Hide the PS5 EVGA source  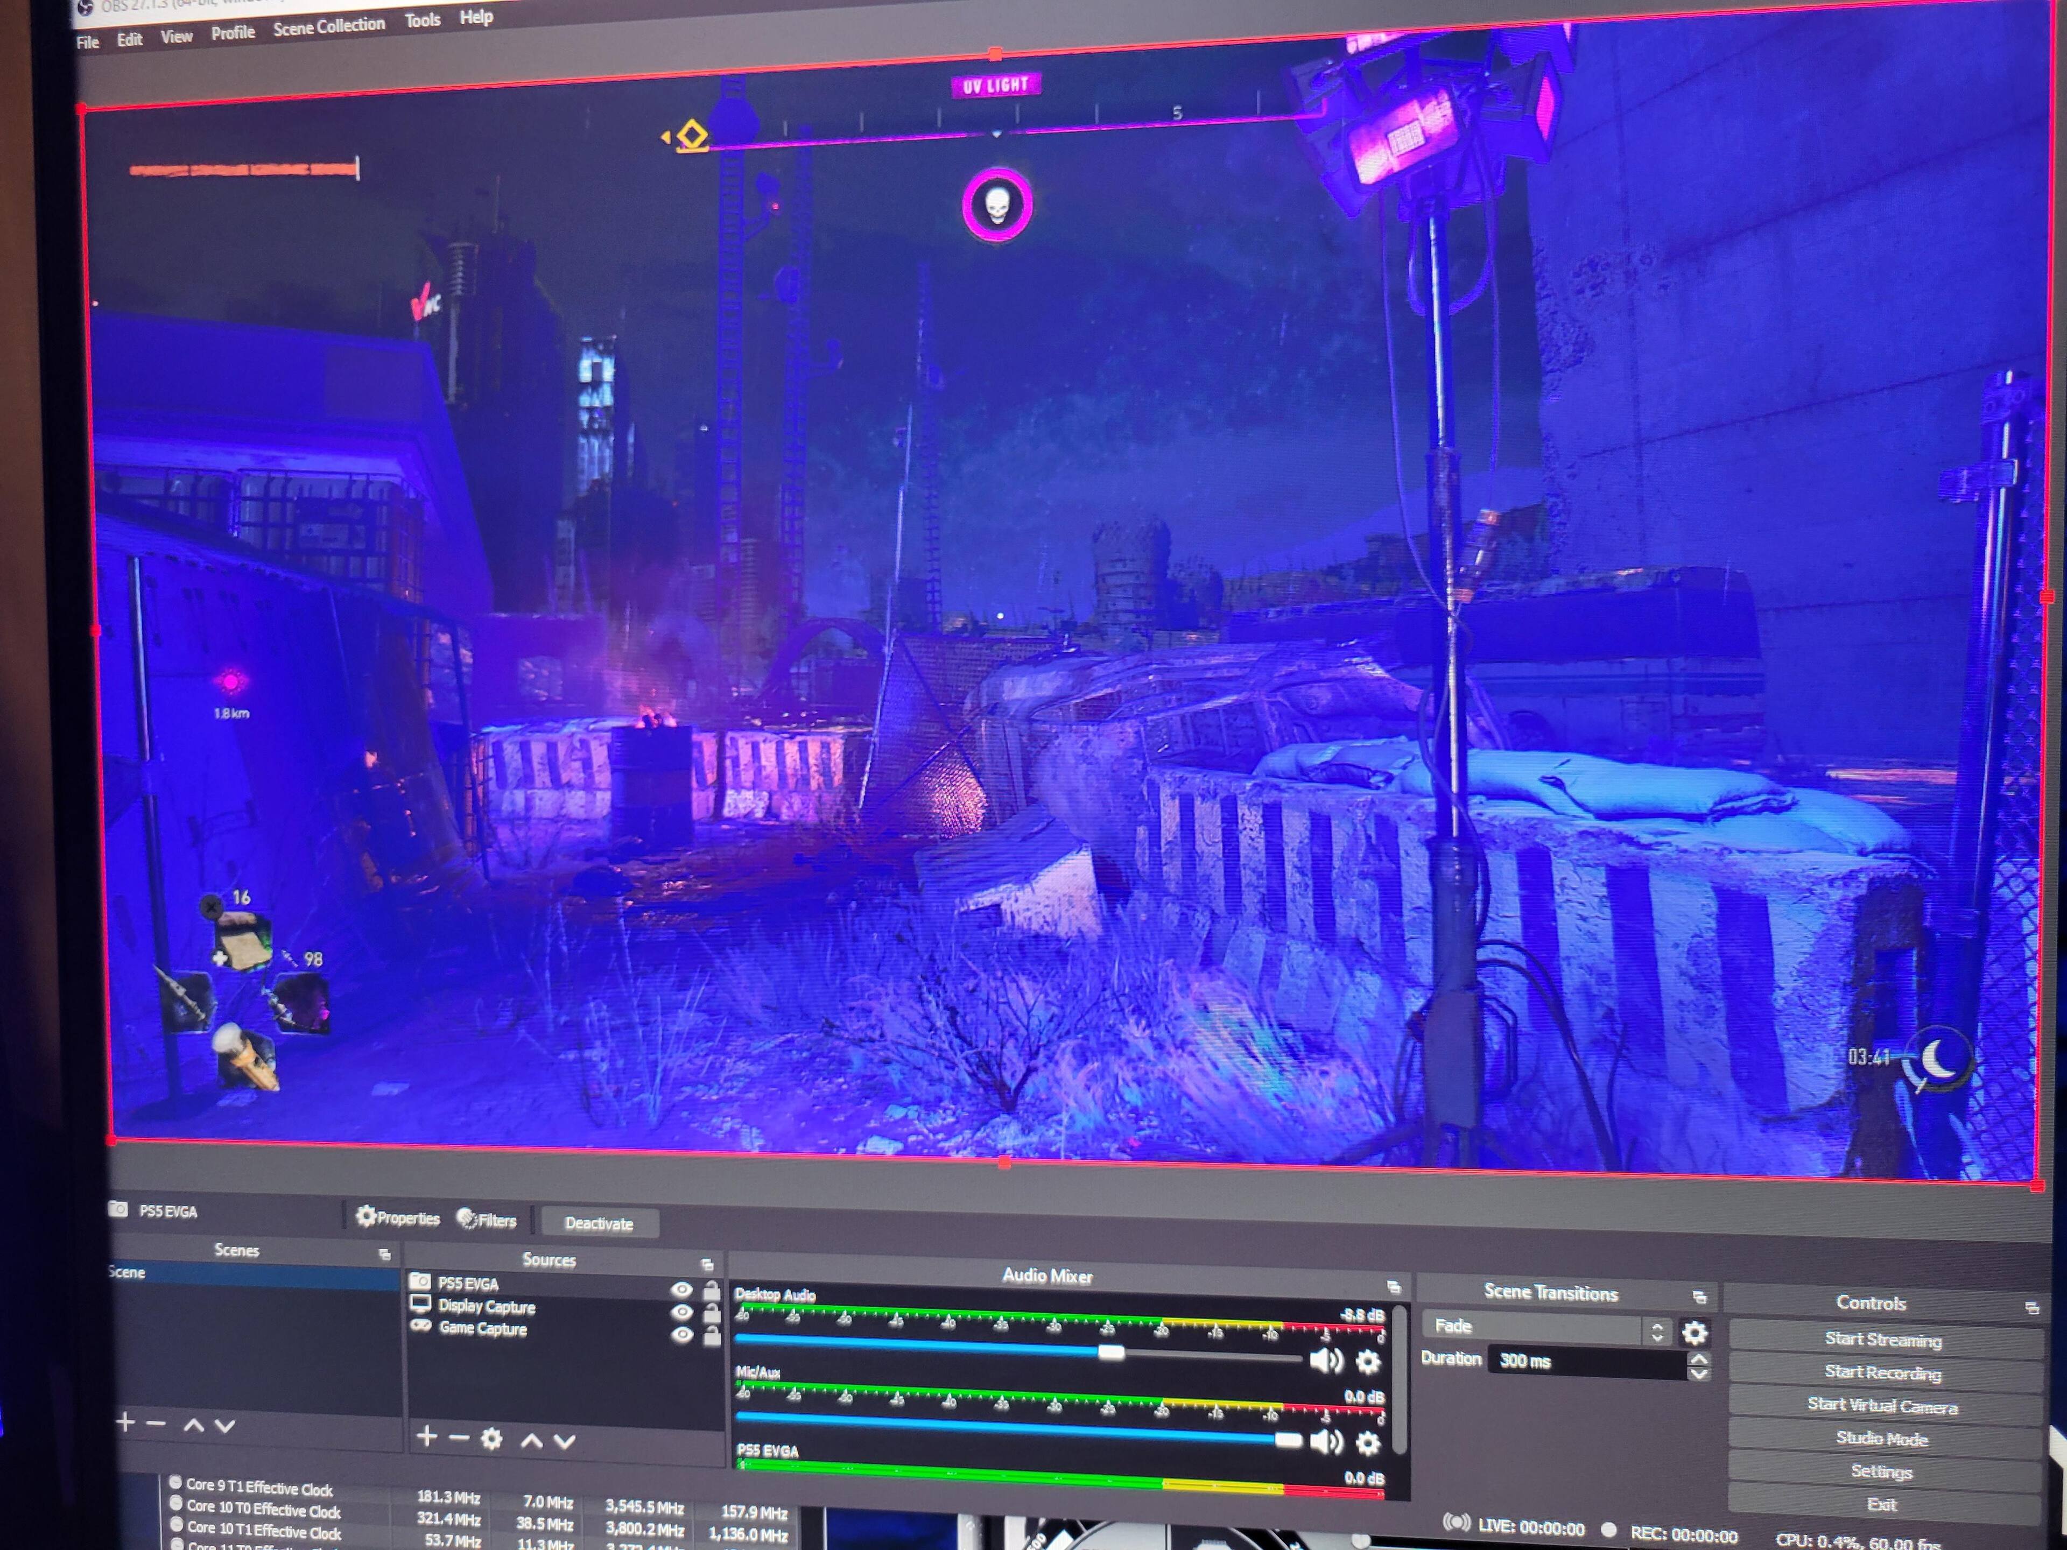[x=682, y=1290]
